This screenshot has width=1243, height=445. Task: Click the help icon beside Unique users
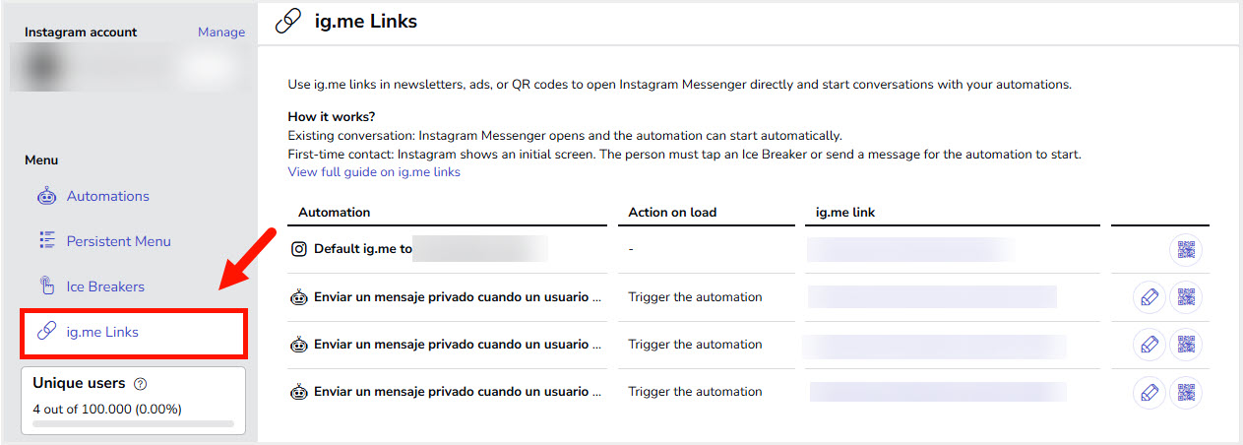[x=140, y=384]
